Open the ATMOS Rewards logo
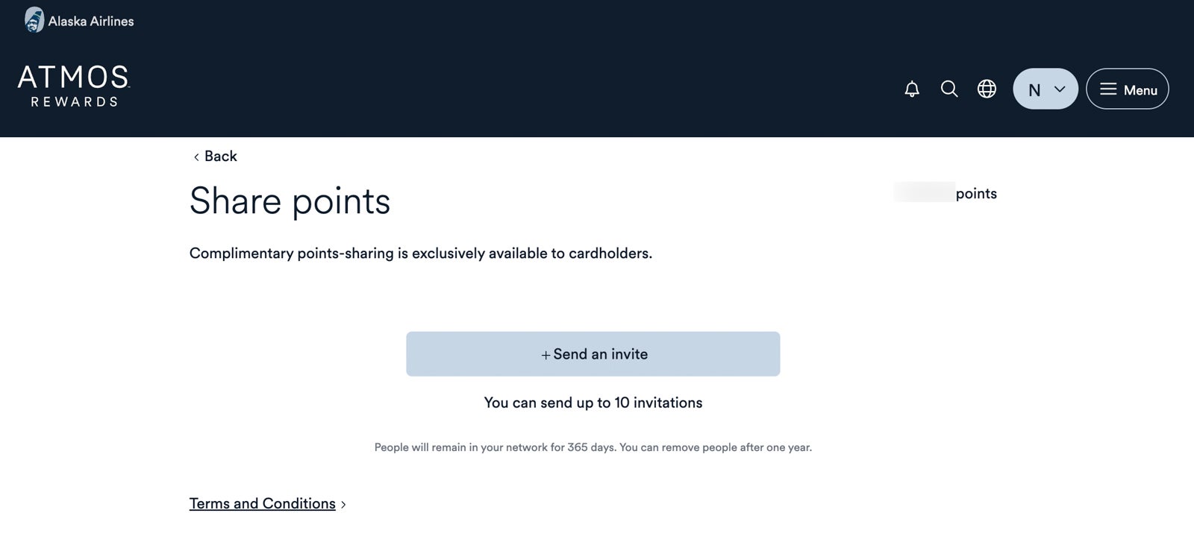The image size is (1194, 551). pyautogui.click(x=72, y=84)
